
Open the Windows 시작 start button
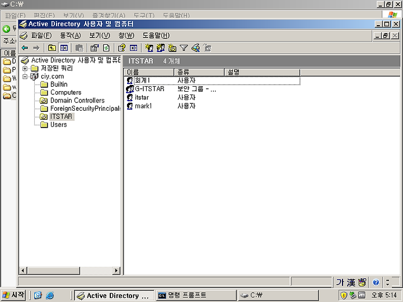pos(13,295)
